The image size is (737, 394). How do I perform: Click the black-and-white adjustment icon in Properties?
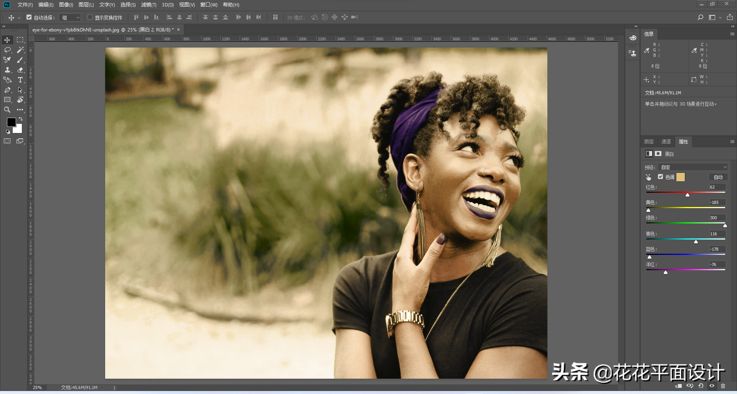pyautogui.click(x=649, y=154)
